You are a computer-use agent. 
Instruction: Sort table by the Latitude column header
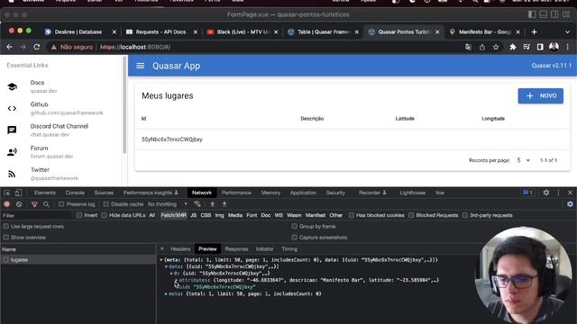tap(405, 119)
